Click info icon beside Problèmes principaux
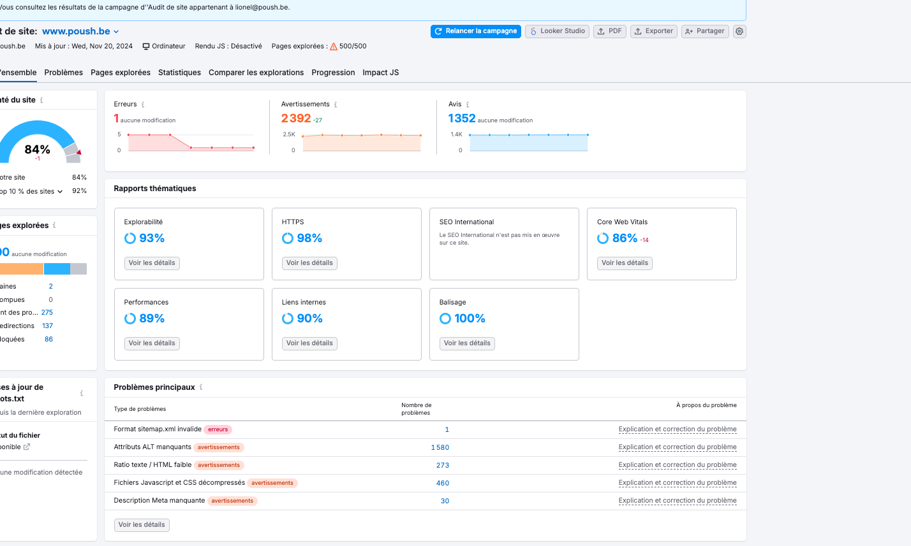This screenshot has height=546, width=911. (x=201, y=387)
